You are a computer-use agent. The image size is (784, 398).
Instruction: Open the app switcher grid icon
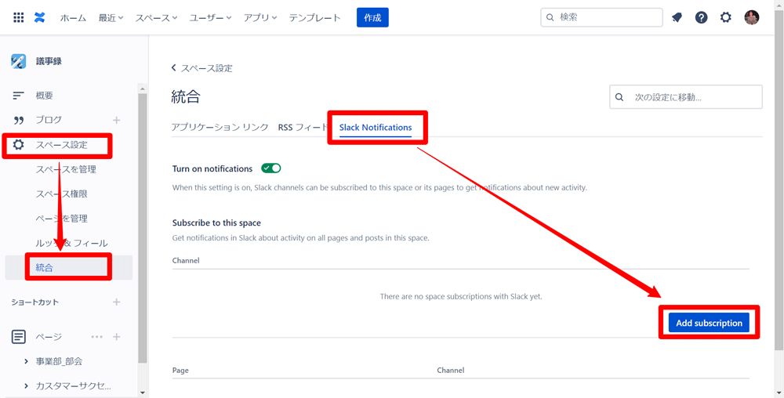click(19, 17)
